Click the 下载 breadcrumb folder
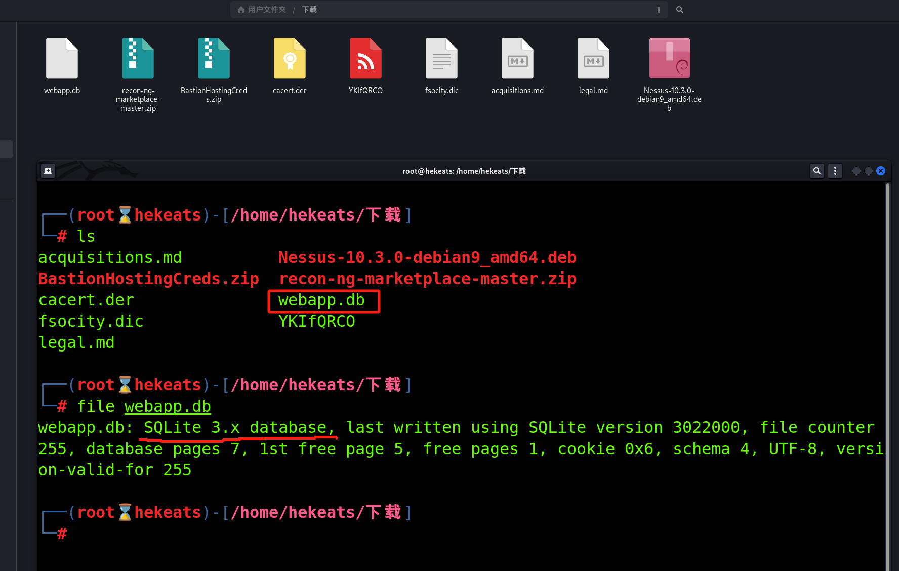Screen dimensions: 899x571 [309, 10]
